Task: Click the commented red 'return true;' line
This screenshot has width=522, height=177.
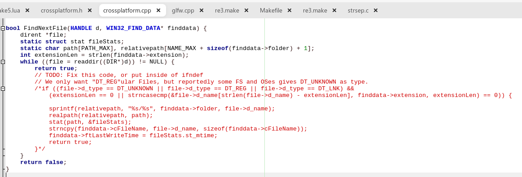Action: pyautogui.click(x=70, y=142)
